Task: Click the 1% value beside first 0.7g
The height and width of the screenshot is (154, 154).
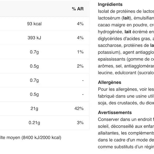Action: pyautogui.click(x=80, y=52)
